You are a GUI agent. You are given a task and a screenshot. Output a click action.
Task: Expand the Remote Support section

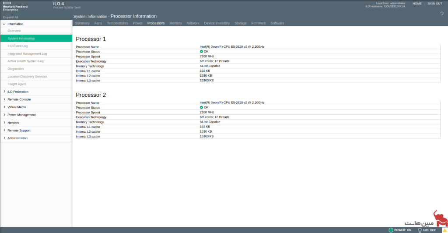click(x=4, y=130)
